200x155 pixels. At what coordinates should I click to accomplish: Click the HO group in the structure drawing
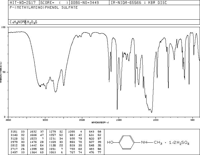(110, 142)
